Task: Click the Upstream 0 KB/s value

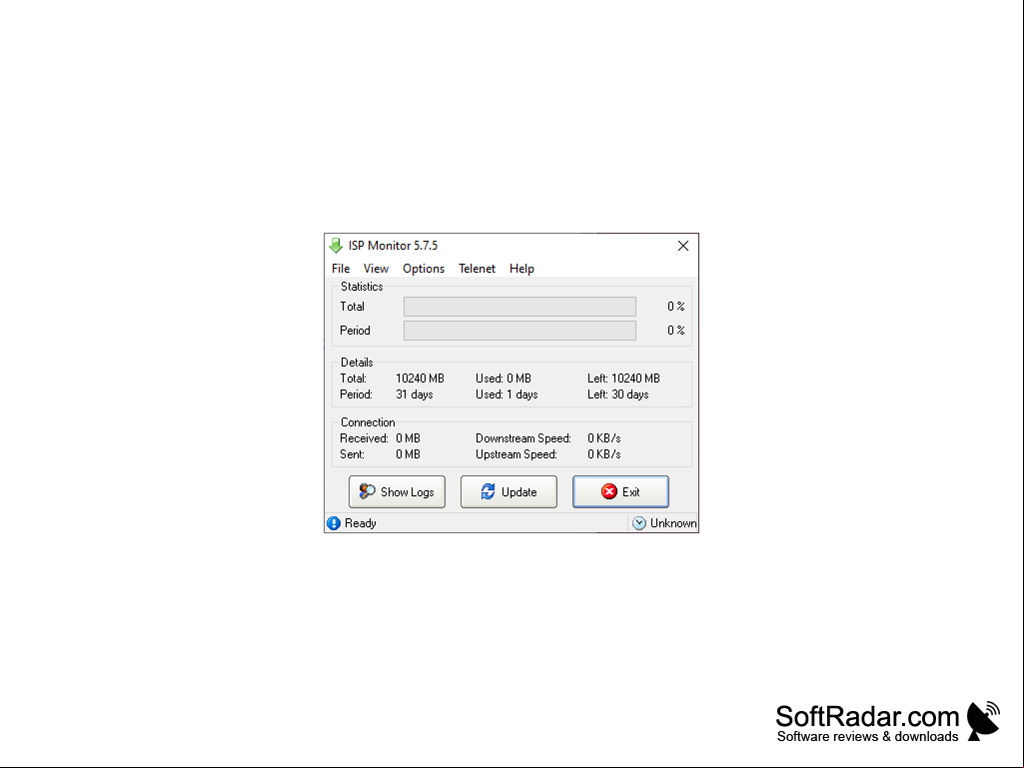Action: tap(604, 454)
